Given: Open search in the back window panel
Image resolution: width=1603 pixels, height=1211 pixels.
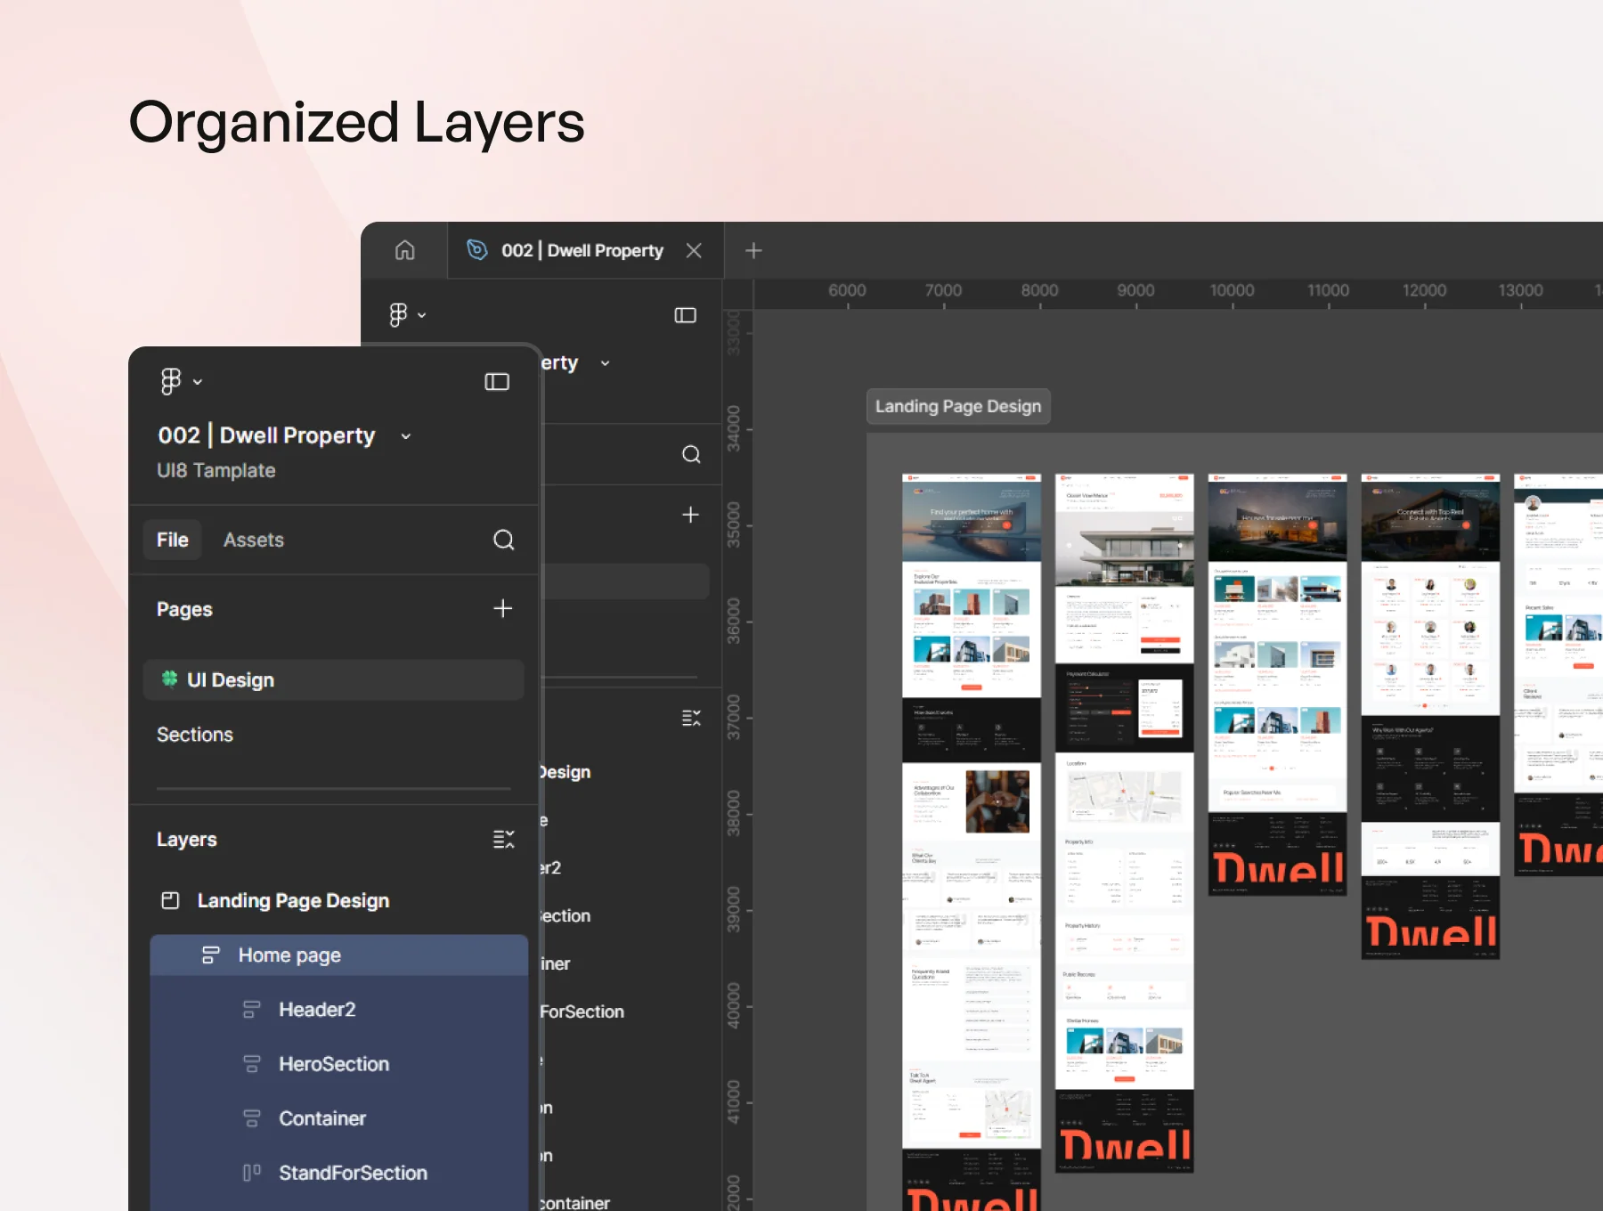Looking at the screenshot, I should click(691, 454).
